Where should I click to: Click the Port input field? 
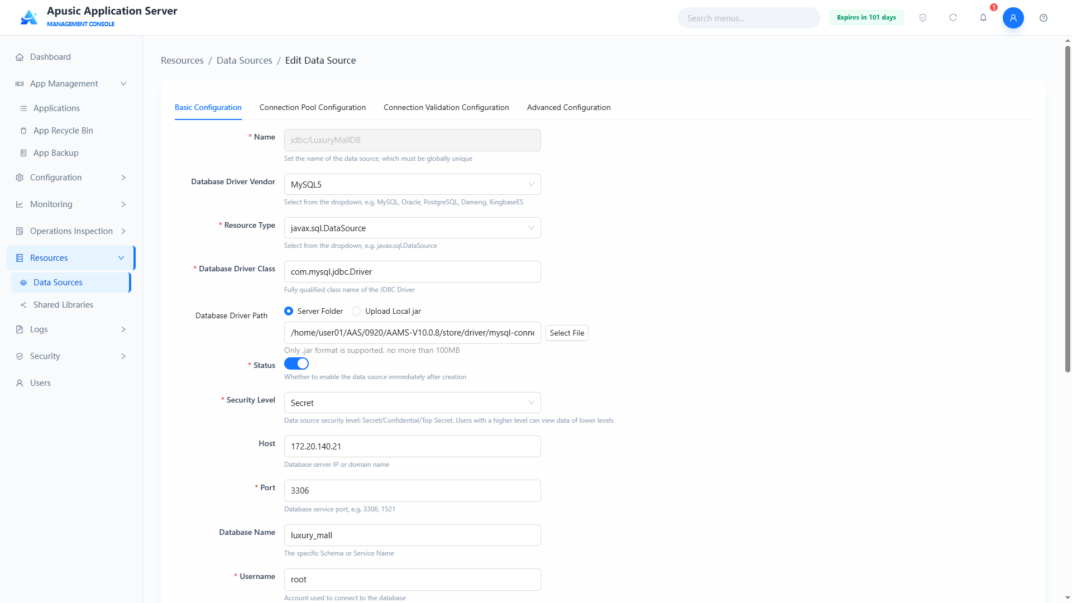click(x=412, y=490)
